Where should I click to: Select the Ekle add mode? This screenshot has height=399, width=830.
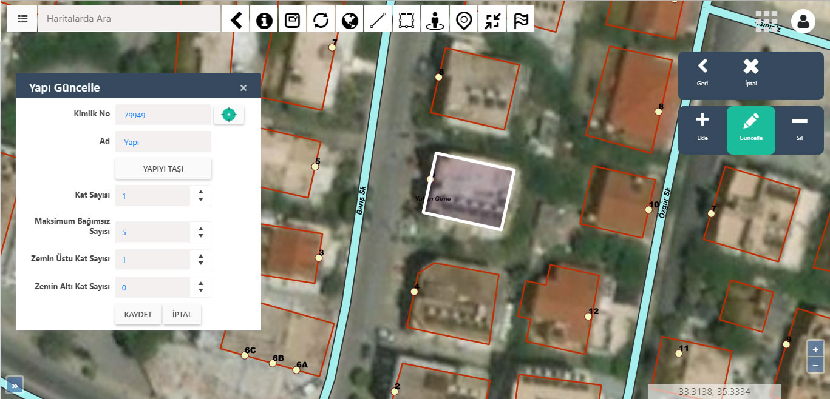[702, 130]
